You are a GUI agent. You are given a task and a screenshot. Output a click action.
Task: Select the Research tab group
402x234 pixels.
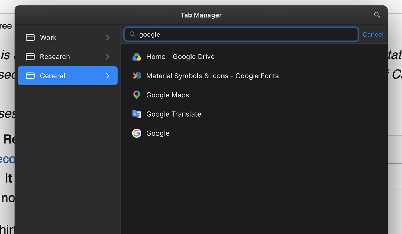(67, 57)
